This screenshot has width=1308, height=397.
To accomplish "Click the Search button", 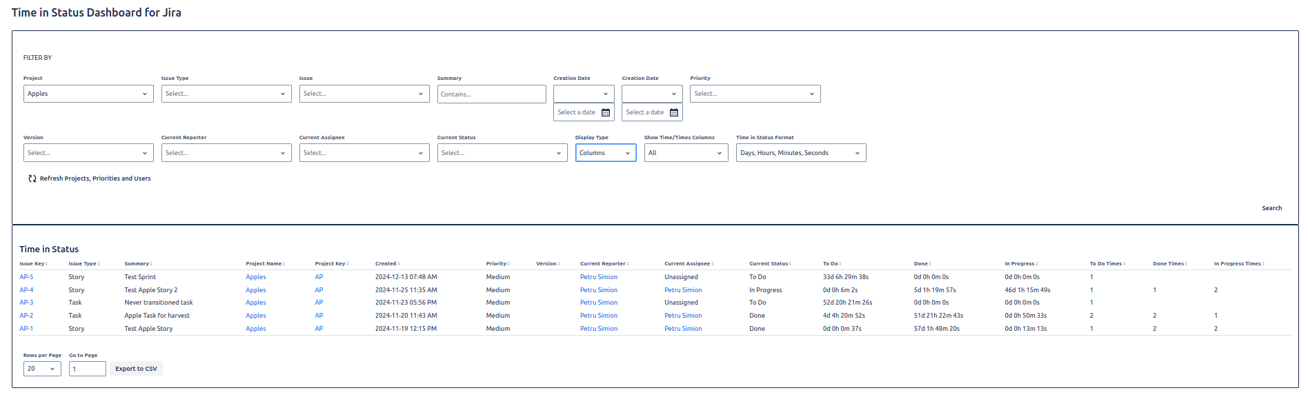I will [1271, 208].
